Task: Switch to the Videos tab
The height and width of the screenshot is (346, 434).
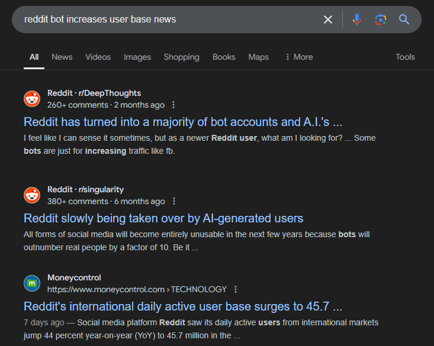Action: click(x=98, y=57)
